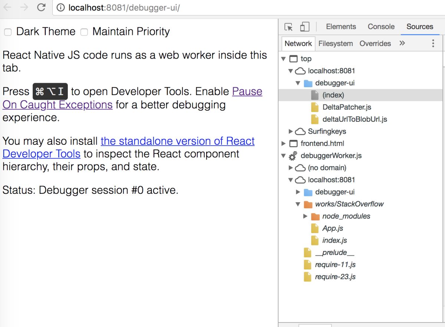Expand the Surfingkeys node arrow
The height and width of the screenshot is (327, 445).
click(291, 131)
